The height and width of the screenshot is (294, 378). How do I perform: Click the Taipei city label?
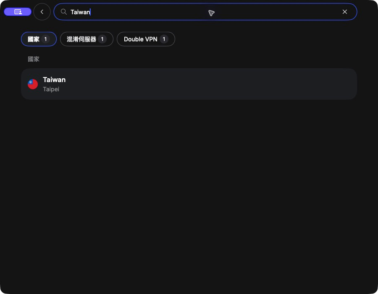[x=51, y=89]
